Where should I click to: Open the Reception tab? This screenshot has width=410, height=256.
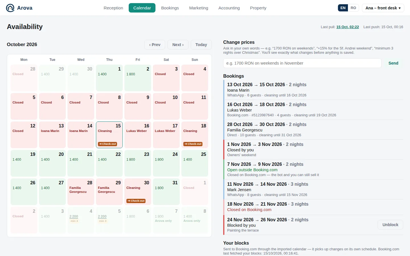click(113, 8)
